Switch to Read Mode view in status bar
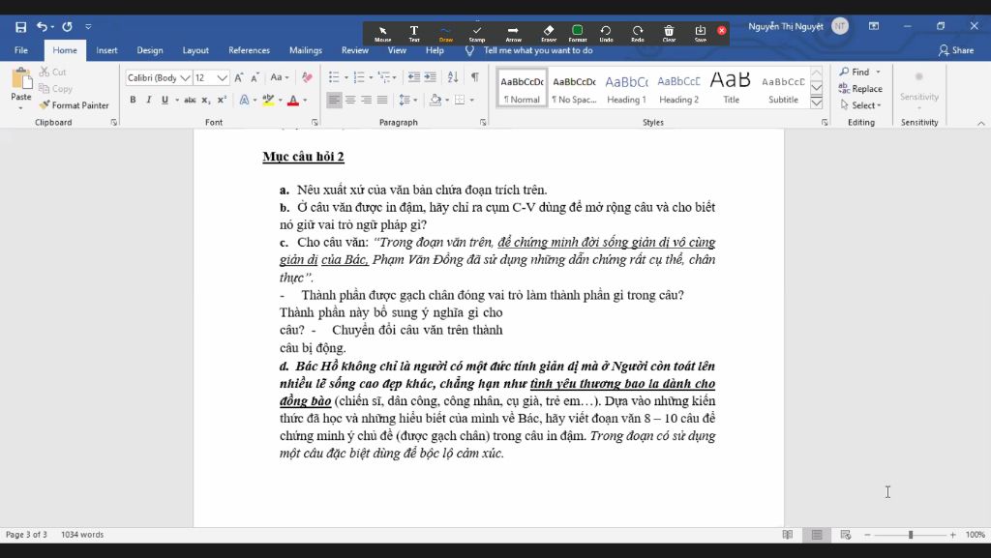 click(x=788, y=535)
